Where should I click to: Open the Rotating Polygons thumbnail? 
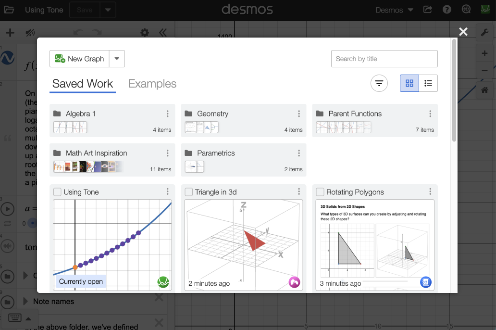tap(375, 245)
